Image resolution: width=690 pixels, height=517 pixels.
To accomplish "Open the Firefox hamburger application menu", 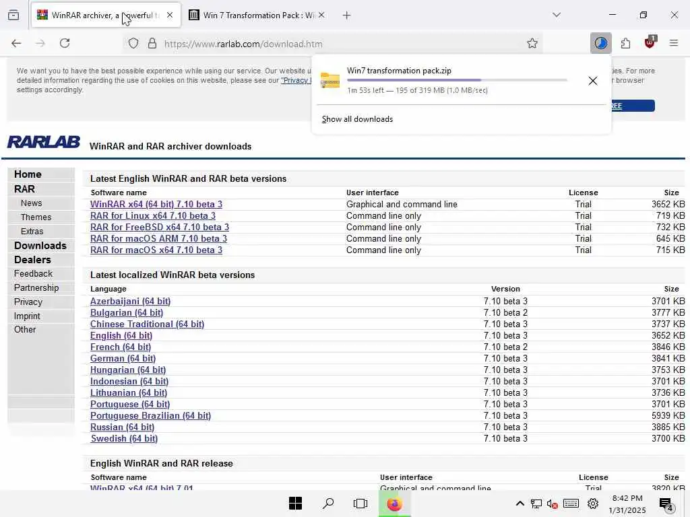I will pyautogui.click(x=673, y=43).
